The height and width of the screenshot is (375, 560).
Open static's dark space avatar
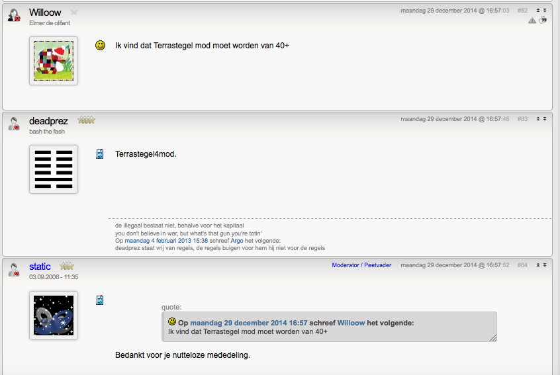(x=54, y=315)
